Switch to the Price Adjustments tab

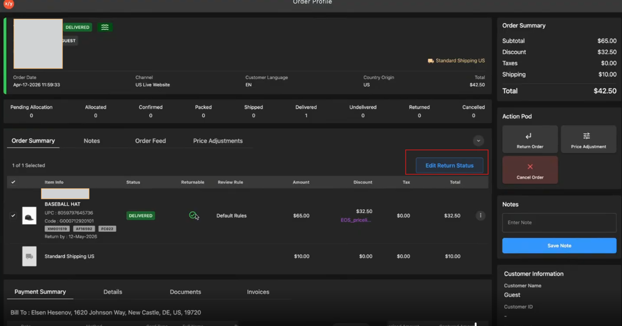click(218, 141)
